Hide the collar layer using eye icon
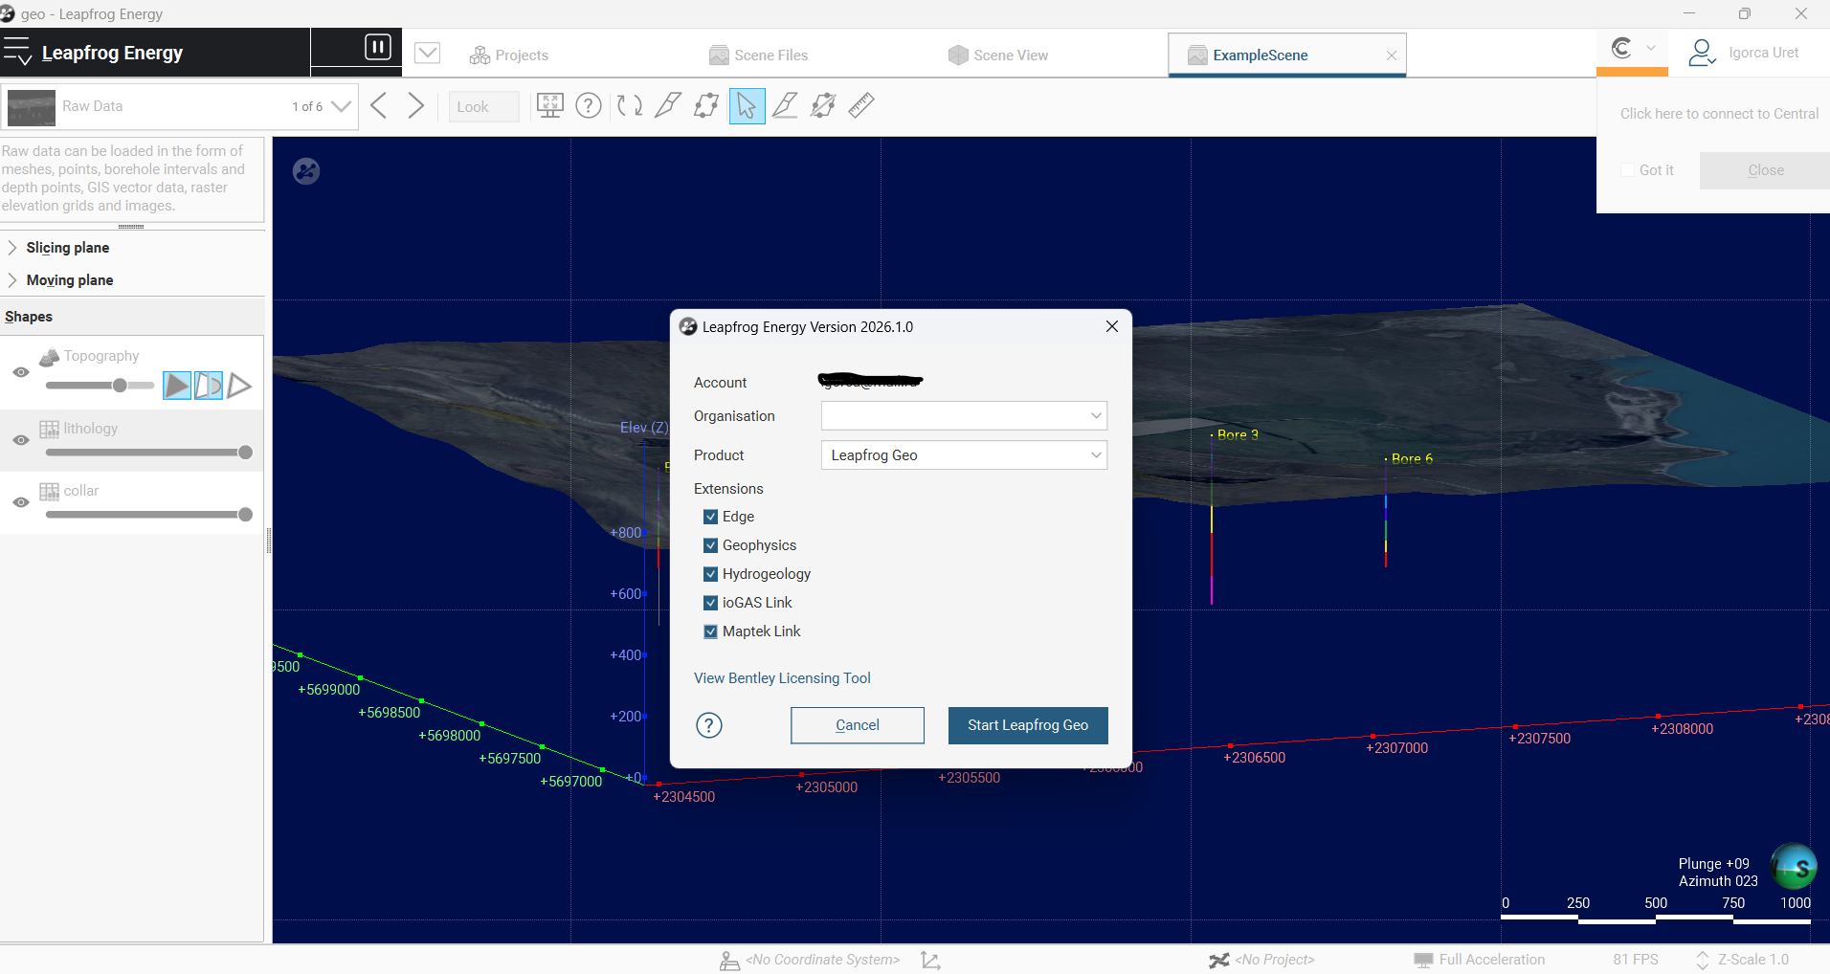The width and height of the screenshot is (1830, 974). (x=21, y=502)
